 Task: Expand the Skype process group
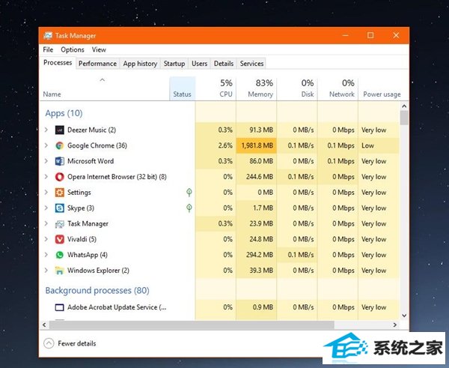coord(46,208)
